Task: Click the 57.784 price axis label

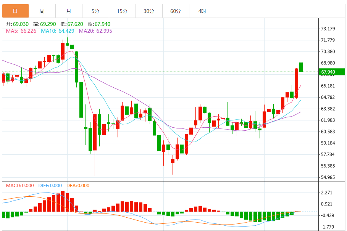Action: pos(328,154)
